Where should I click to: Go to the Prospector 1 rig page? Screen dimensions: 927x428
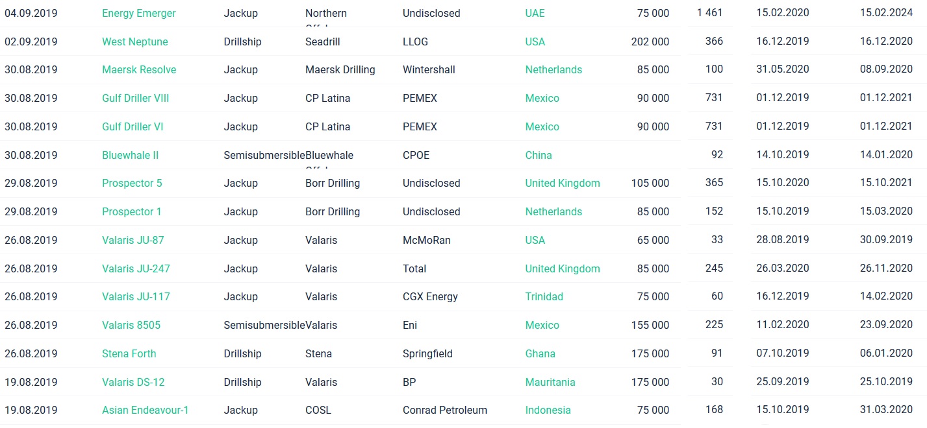[131, 211]
